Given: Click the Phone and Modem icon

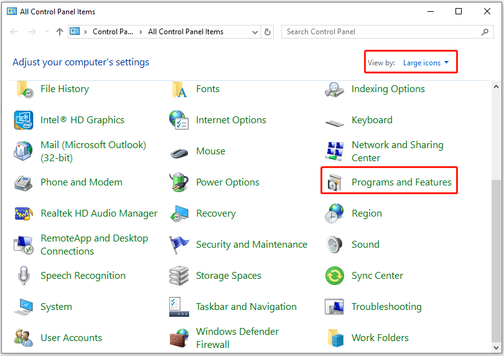Looking at the screenshot, I should (x=23, y=183).
